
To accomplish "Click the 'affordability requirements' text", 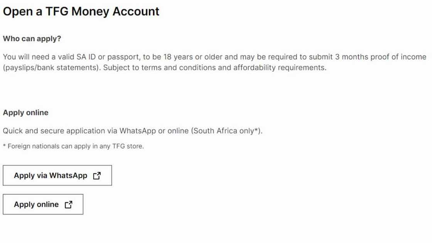I will click(x=279, y=67).
